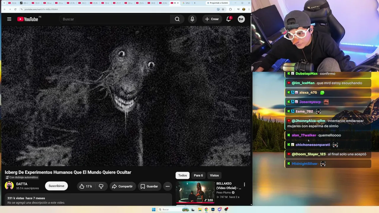Select the Todos filter chip

coord(182,175)
